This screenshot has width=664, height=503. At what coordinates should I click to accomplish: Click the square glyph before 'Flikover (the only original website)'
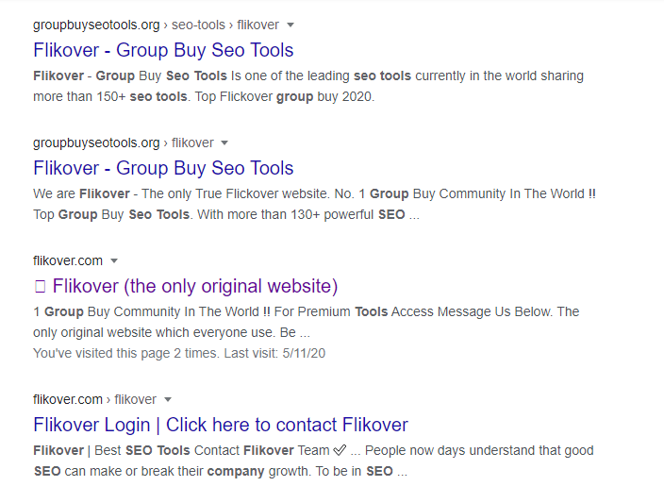coord(40,286)
